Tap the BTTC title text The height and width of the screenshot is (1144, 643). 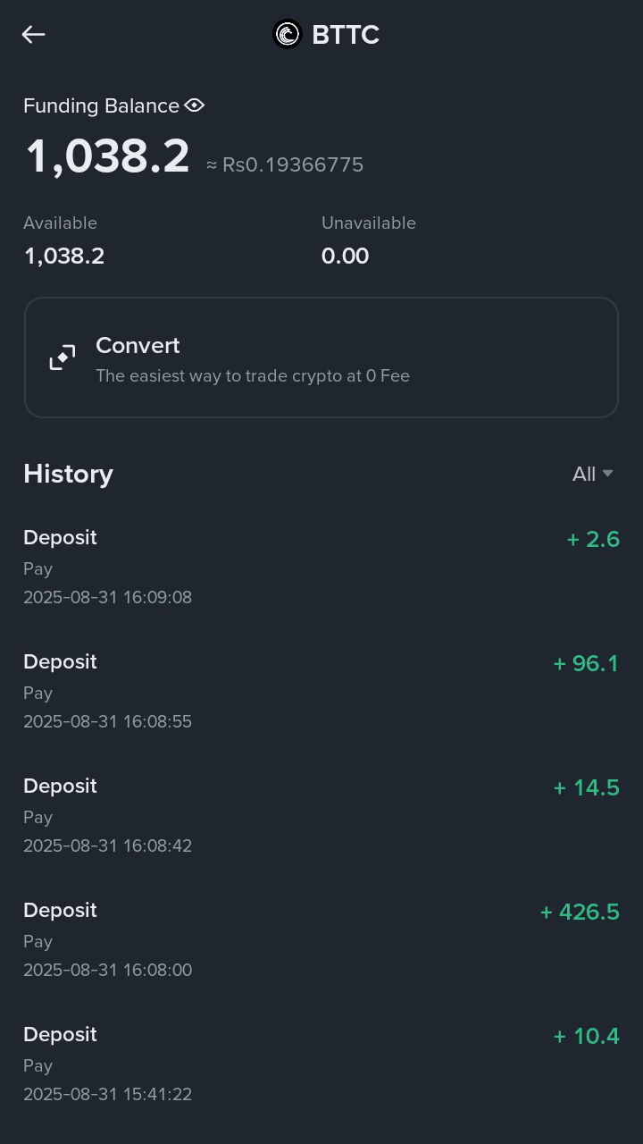click(x=346, y=34)
